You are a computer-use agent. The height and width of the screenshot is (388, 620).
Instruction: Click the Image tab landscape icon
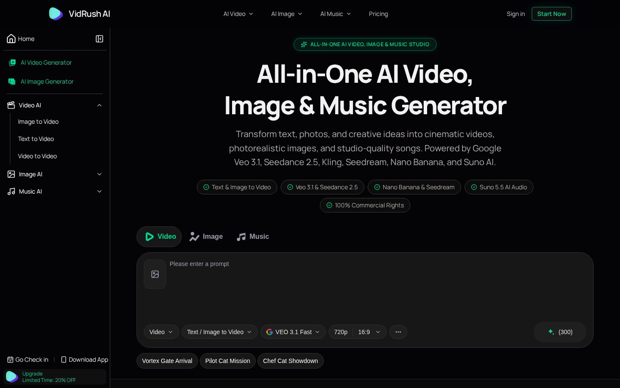click(x=194, y=237)
